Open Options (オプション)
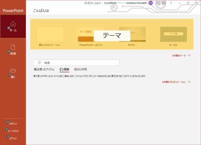 pos(13,138)
